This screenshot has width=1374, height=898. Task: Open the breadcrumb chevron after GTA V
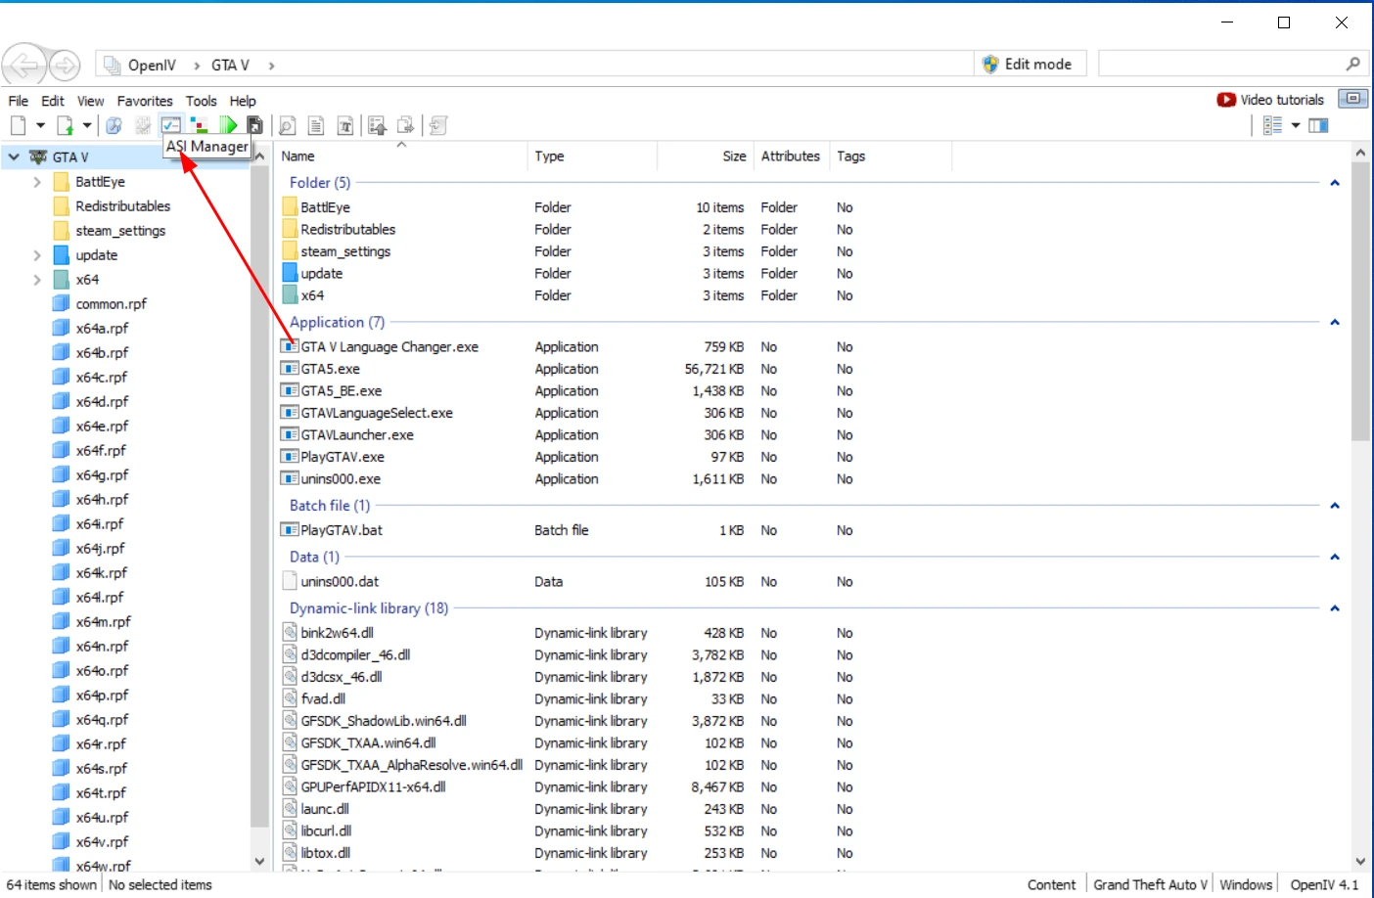[x=271, y=66]
